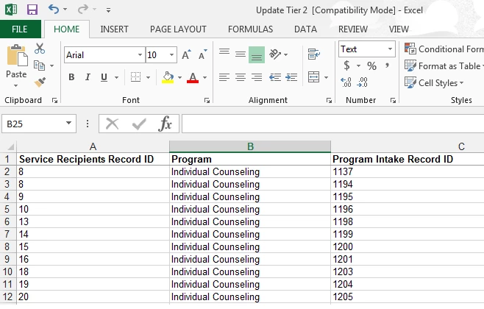This screenshot has height=309, width=484.
Task: Apply Percent Style format
Action: (x=371, y=65)
